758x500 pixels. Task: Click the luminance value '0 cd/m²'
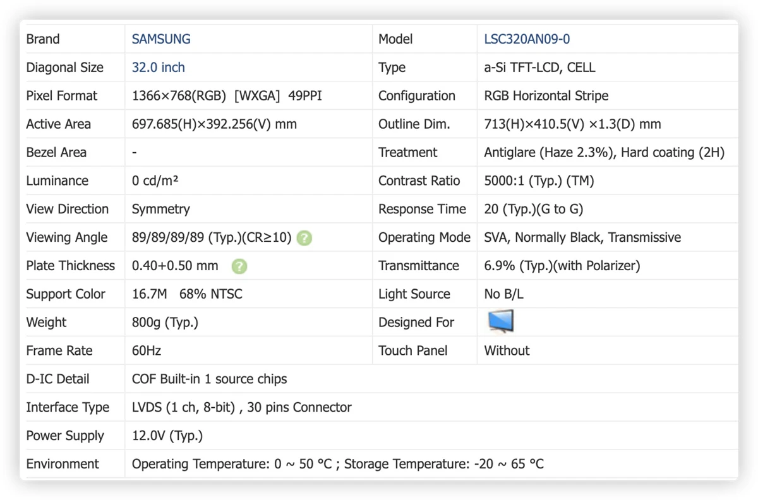click(155, 181)
